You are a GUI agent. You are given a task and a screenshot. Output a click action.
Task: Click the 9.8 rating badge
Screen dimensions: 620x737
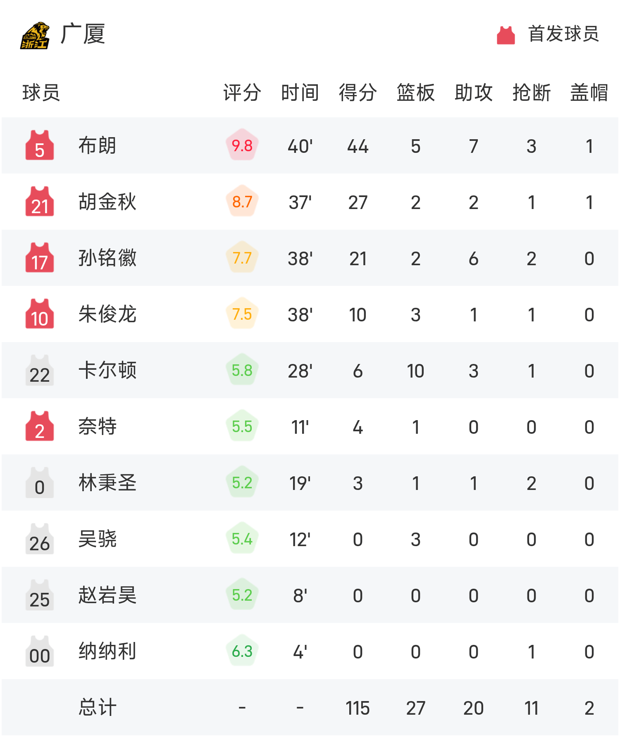pos(242,145)
